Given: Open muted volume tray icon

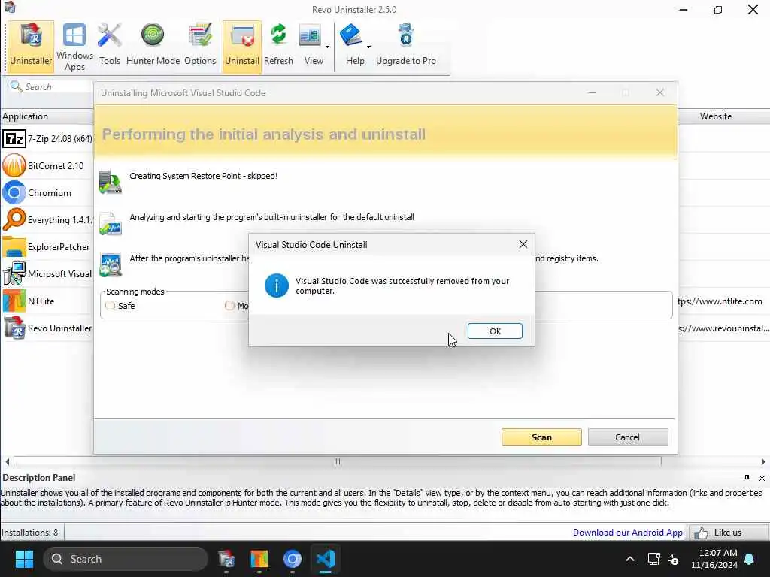Looking at the screenshot, I should pyautogui.click(x=673, y=559).
